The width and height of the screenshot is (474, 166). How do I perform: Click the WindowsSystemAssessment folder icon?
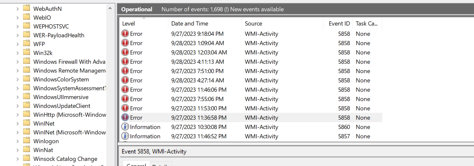click(x=26, y=88)
